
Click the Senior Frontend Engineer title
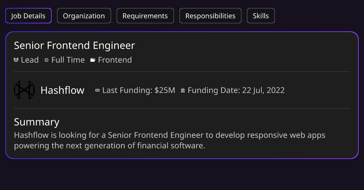pos(74,46)
